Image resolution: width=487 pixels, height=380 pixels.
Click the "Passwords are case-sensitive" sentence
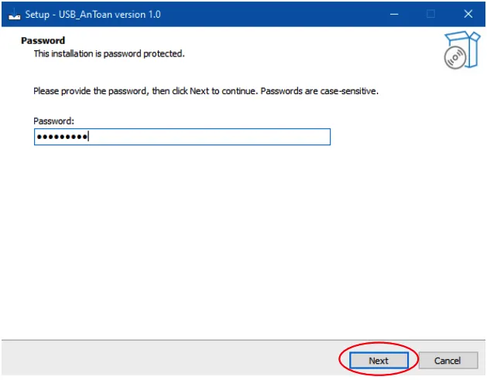click(x=319, y=91)
